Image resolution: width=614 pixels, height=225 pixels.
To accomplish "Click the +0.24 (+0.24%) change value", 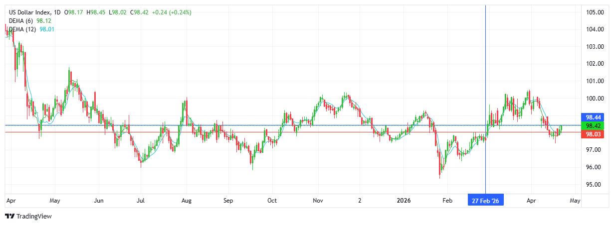I will point(170,12).
